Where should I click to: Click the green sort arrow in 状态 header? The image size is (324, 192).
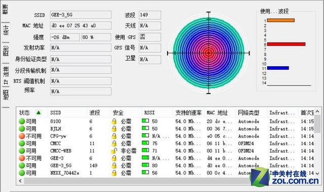[x=38, y=113]
